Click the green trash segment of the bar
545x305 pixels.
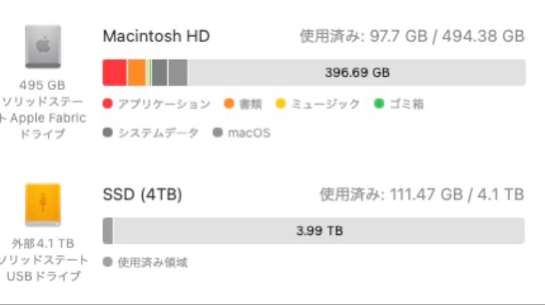pyautogui.click(x=150, y=72)
